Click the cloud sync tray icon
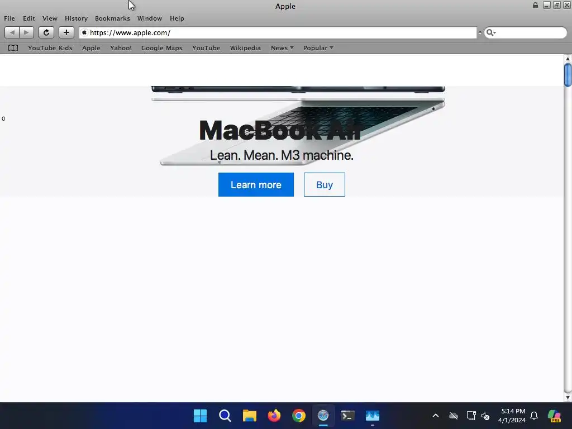Viewport: 572px width, 429px height. point(454,416)
